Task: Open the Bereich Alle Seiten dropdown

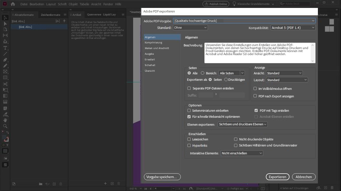Action: pos(232,73)
